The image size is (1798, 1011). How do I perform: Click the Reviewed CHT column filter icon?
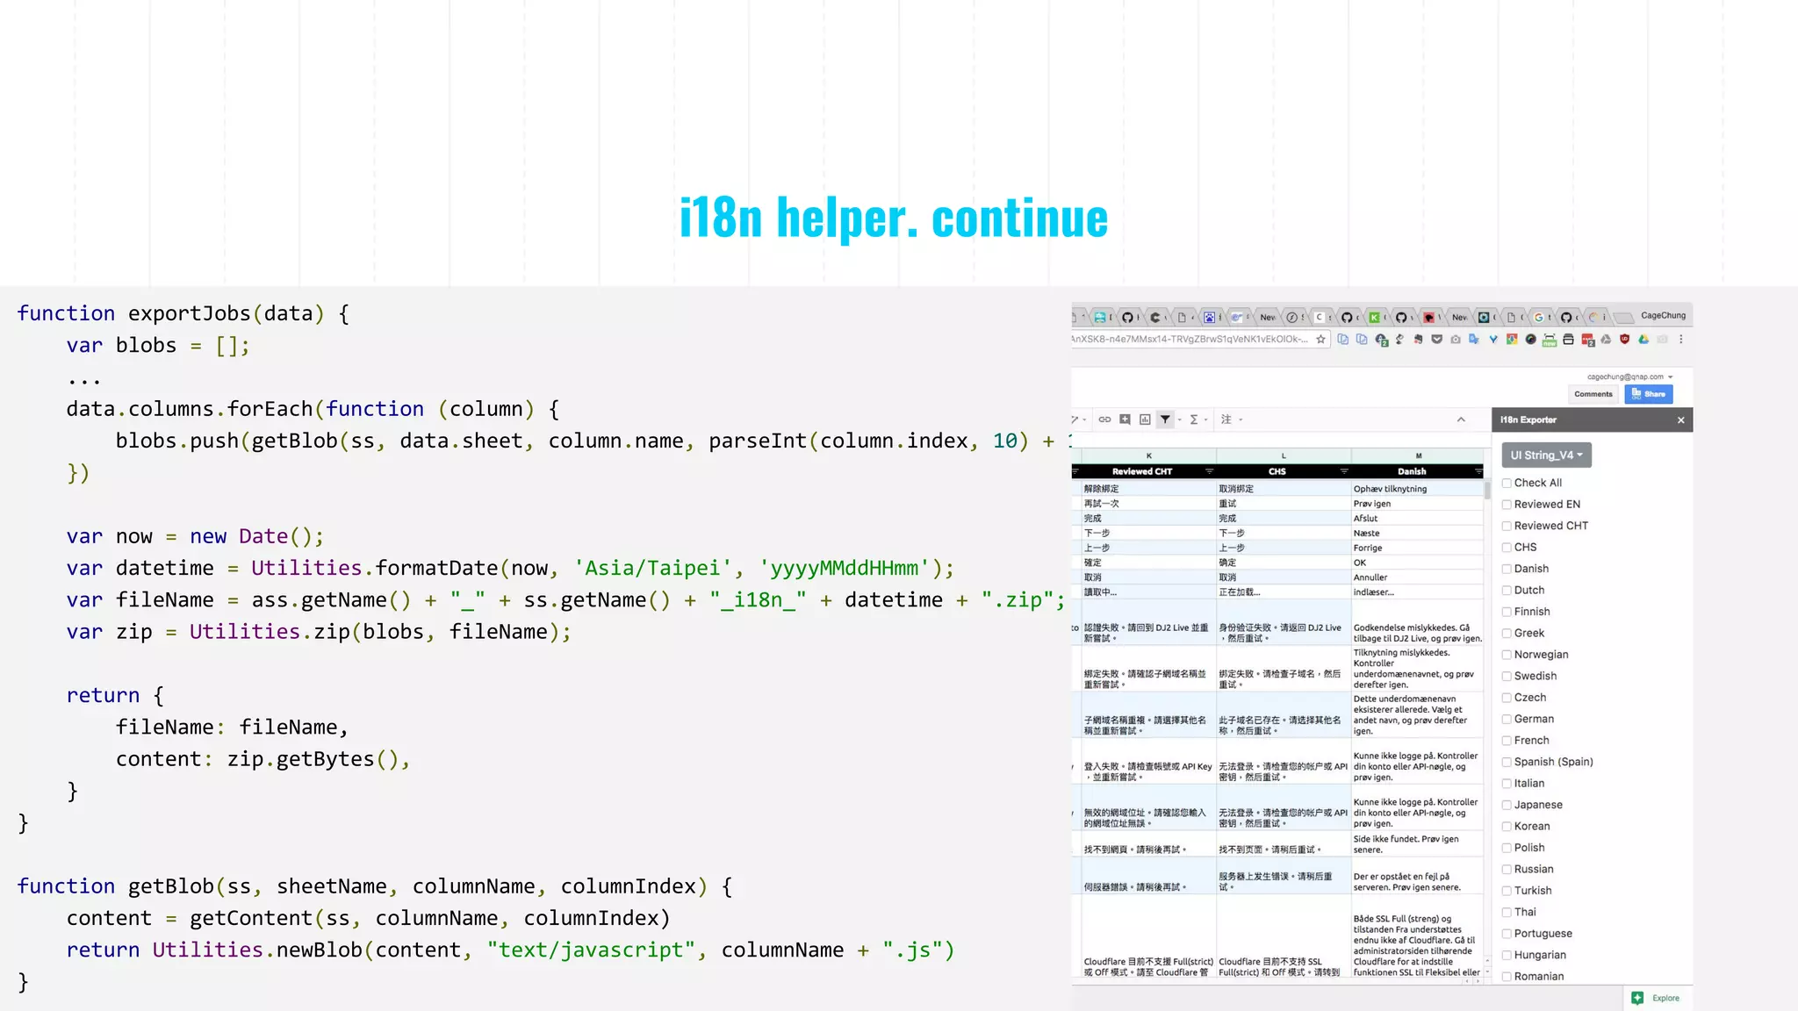pyautogui.click(x=1209, y=472)
